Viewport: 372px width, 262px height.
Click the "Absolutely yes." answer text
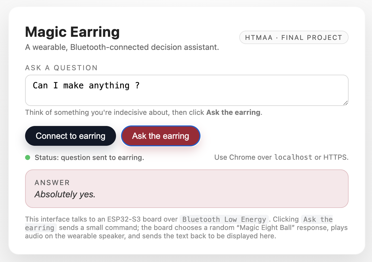[65, 194]
